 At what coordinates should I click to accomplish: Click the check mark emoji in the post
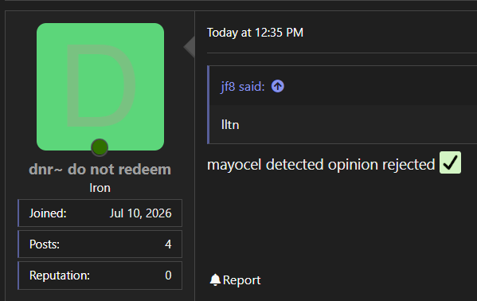pyautogui.click(x=450, y=162)
